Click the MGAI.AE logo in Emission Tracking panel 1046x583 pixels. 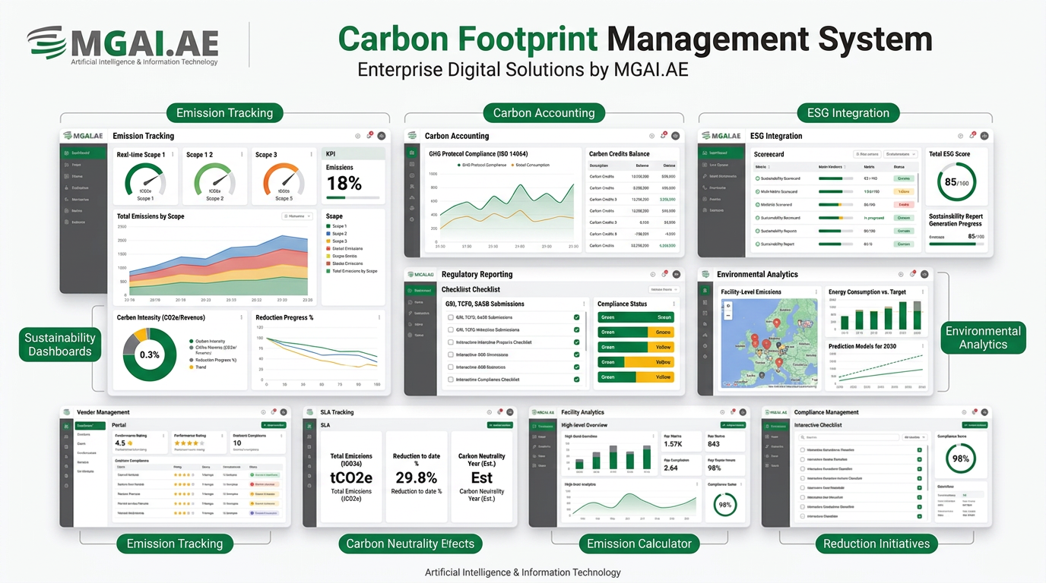click(x=83, y=136)
